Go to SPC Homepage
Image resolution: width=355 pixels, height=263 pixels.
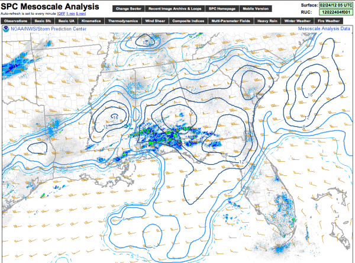[x=222, y=9]
